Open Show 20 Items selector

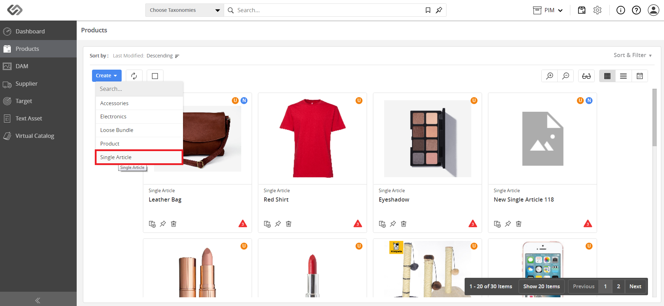pos(541,287)
